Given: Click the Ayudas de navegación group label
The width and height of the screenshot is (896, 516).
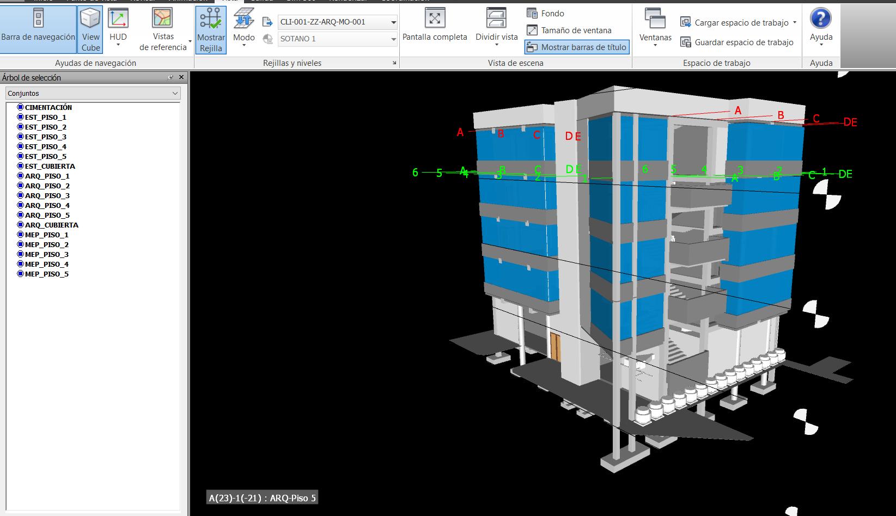Looking at the screenshot, I should pos(96,63).
